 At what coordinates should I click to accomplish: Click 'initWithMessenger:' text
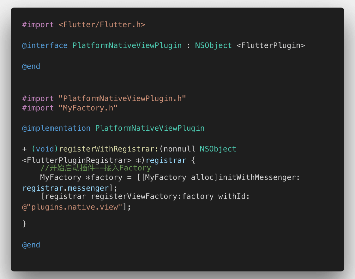tap(259, 177)
